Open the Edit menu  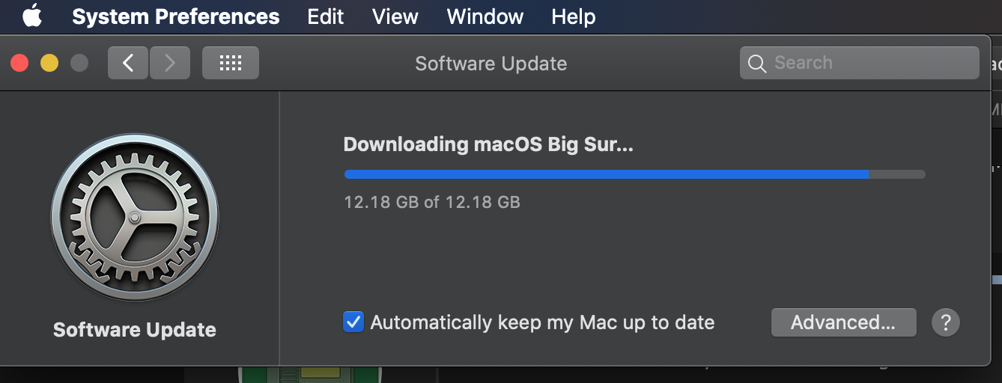click(x=326, y=16)
